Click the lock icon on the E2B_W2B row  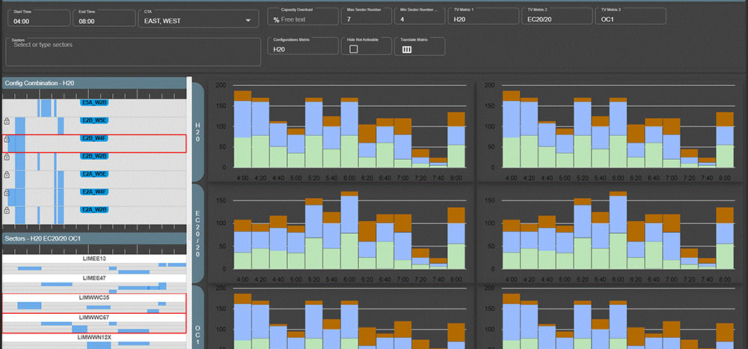click(x=7, y=156)
